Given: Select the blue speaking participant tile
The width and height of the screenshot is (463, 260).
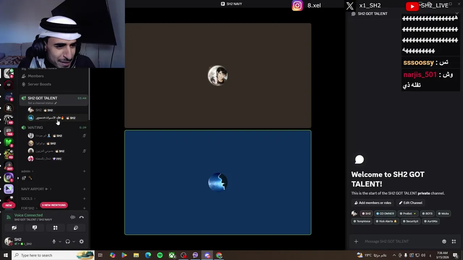Looking at the screenshot, I should tap(218, 182).
